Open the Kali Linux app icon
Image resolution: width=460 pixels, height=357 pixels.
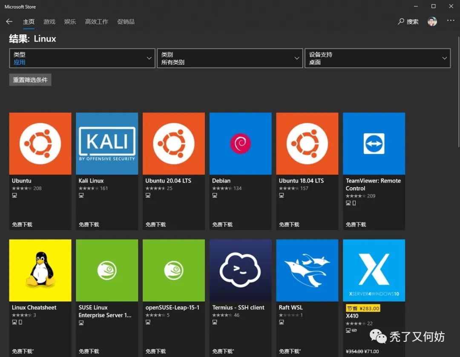coord(107,144)
